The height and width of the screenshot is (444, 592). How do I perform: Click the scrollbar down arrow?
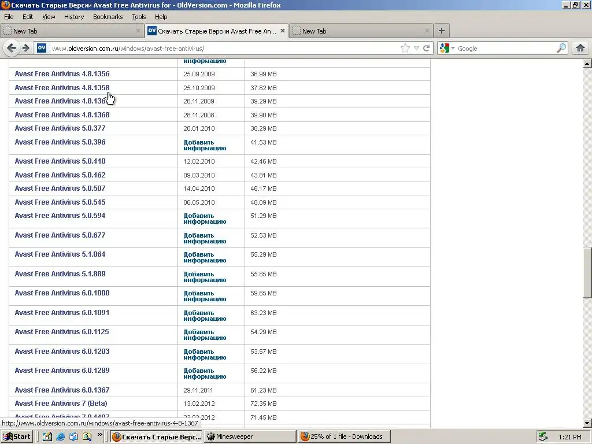(587, 423)
